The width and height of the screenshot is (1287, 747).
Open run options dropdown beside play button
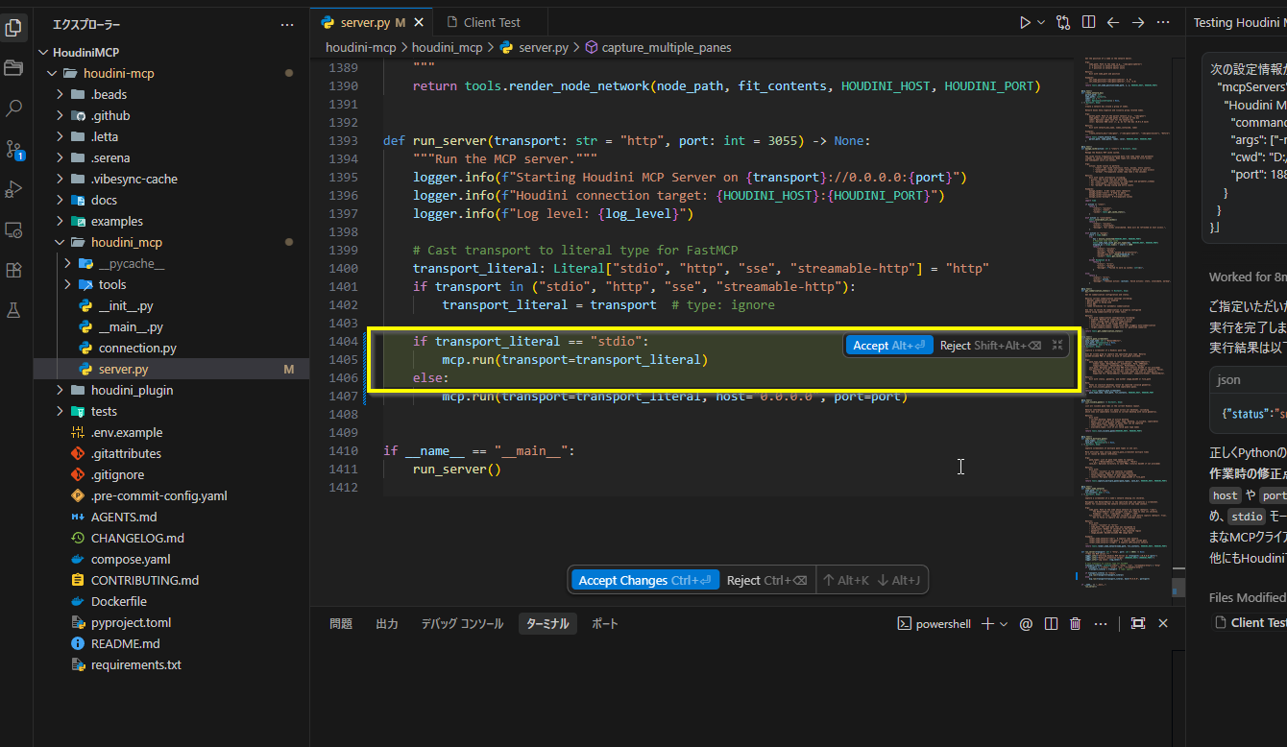(x=1041, y=22)
